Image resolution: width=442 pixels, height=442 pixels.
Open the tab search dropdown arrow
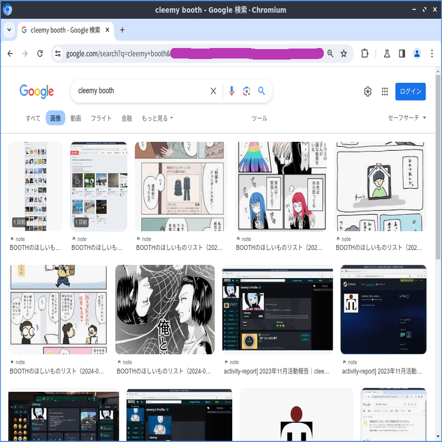pyautogui.click(x=9, y=30)
